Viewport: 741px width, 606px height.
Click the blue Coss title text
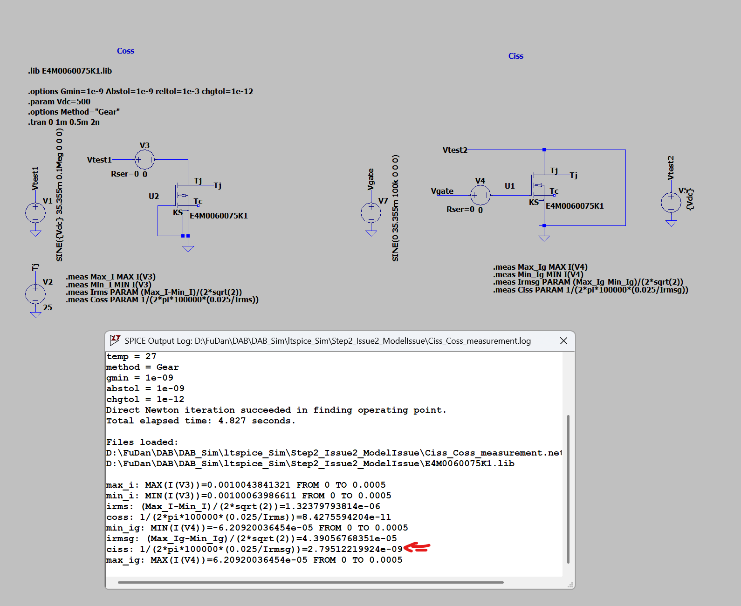click(125, 51)
